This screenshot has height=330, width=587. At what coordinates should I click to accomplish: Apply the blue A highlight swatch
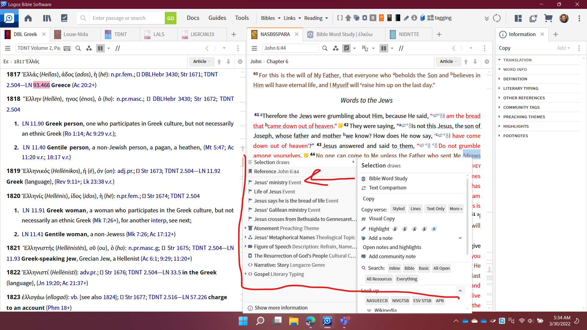coord(434,229)
